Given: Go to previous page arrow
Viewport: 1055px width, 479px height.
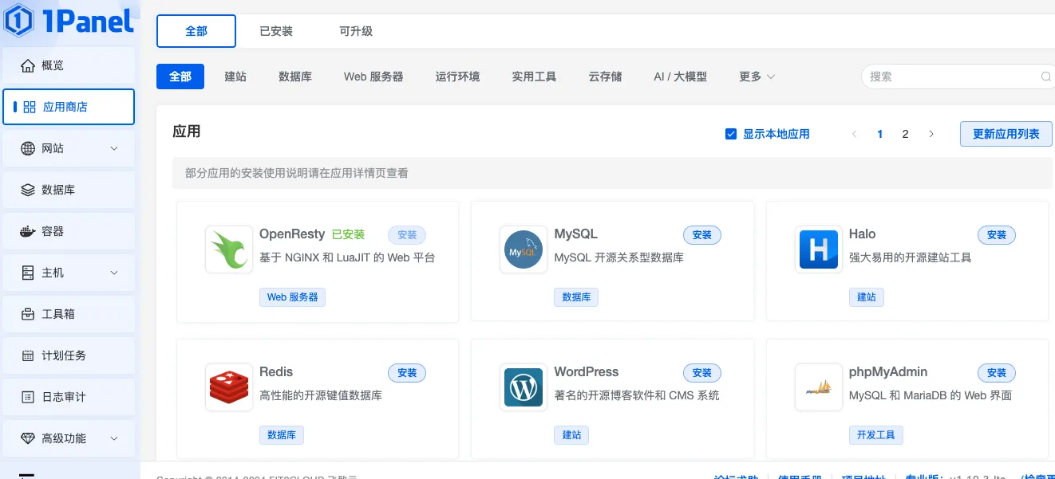Looking at the screenshot, I should tap(855, 134).
